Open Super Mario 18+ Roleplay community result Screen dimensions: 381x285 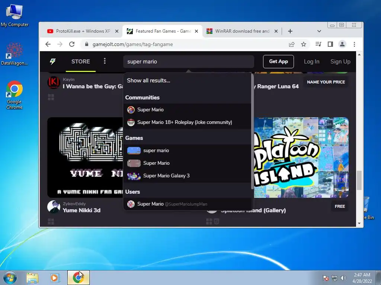pos(187,122)
